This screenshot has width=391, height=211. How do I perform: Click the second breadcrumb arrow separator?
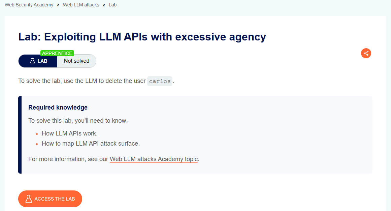[x=104, y=5]
